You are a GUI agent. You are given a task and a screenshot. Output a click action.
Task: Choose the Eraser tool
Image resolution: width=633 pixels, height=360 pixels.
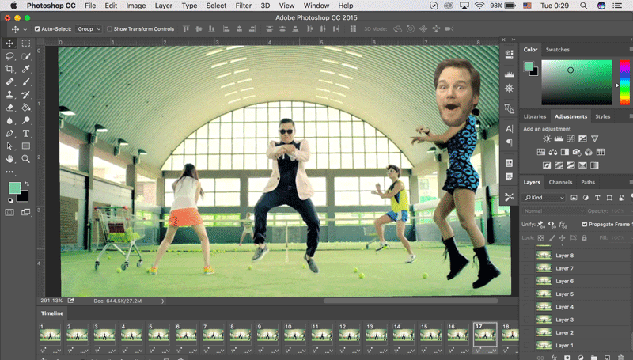point(9,108)
